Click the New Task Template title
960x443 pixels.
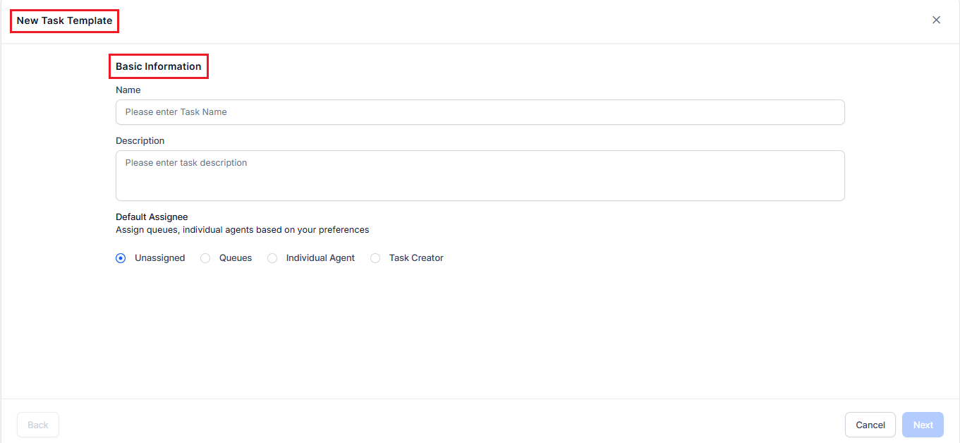click(x=64, y=20)
